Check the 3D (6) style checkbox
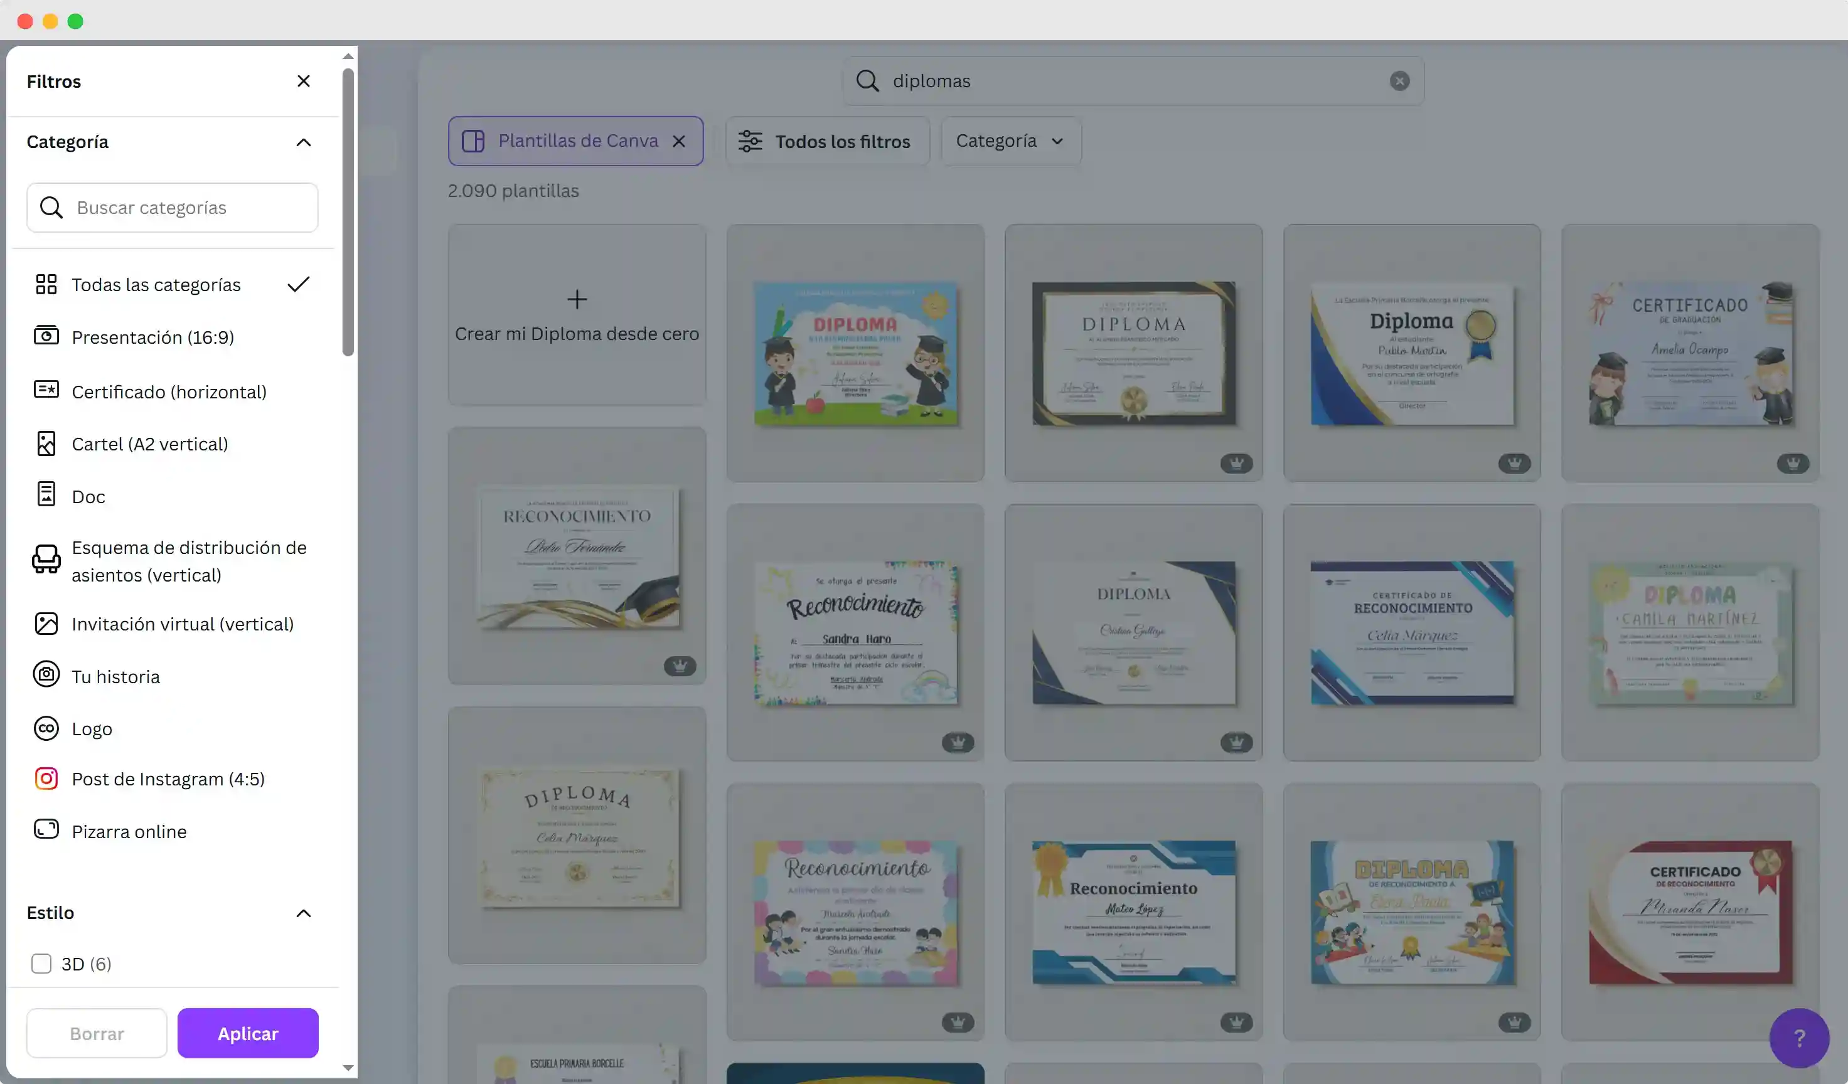Screen dimensions: 1848x1084 [41, 964]
